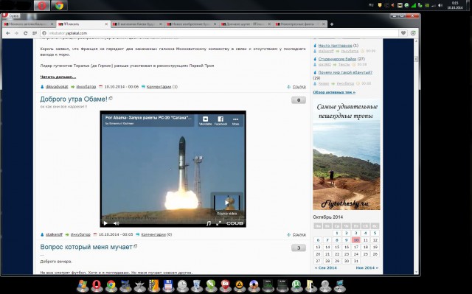
Task: Open 'Комментарии (0)' under the video post
Action: click(156, 234)
